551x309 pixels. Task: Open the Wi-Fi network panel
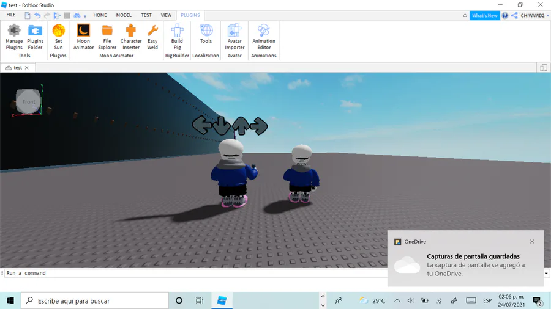(439, 300)
